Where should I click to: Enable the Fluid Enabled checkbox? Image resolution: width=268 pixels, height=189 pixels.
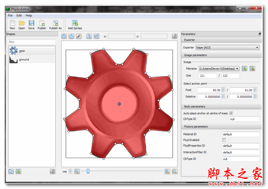pos(224,140)
